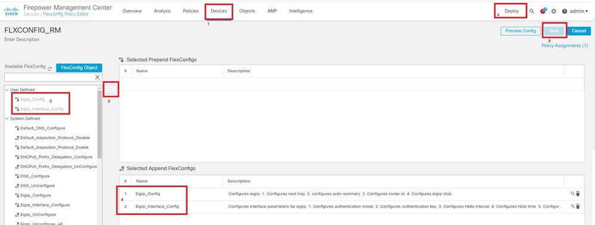
Task: Select Eigrp_Configure in System Defined tree
Action: coord(36,195)
